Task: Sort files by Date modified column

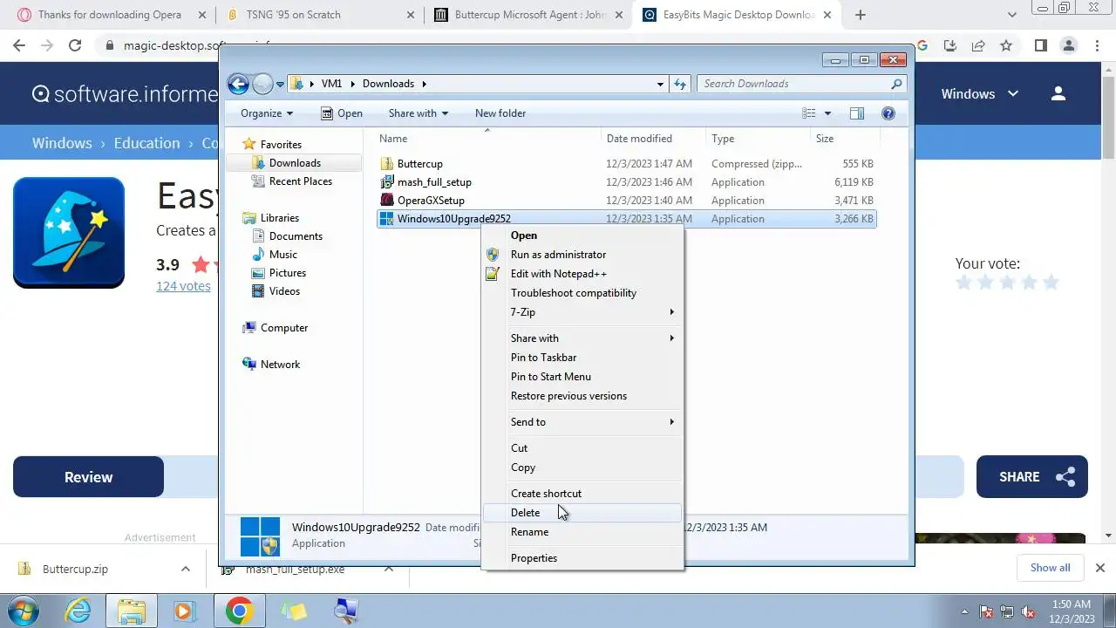Action: 653,139
